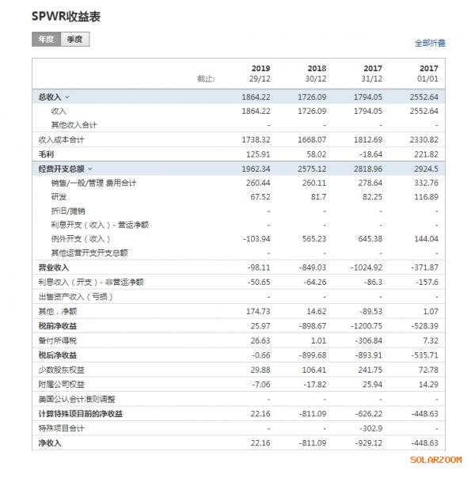The height and width of the screenshot is (482, 475).
Task: Switch to the 季度 tab
Action: (75, 40)
